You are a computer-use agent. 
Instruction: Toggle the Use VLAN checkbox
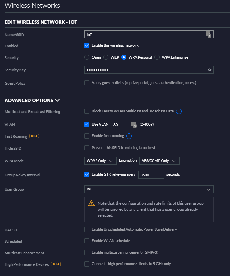coord(87,124)
